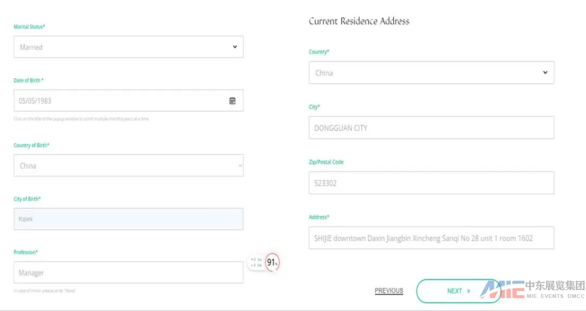The width and height of the screenshot is (586, 311).
Task: Click the Zip/Postal Code label
Action: click(x=326, y=162)
